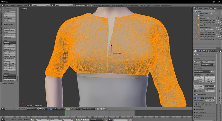Open the Image Editor display dropdown
The height and width of the screenshot is (121, 222).
207,65
